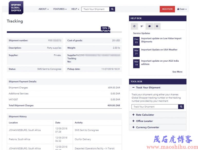Image resolution: width=198 pixels, height=150 pixels.
Task: Click the 'VAT/GST' row label
Action: point(13,99)
